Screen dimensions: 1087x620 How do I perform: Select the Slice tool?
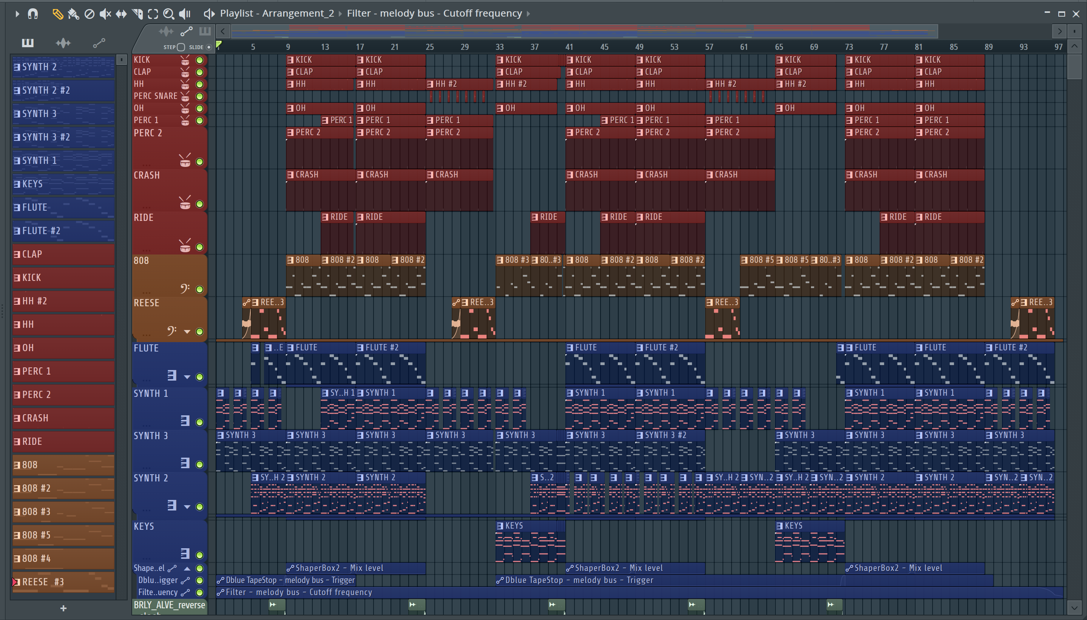(x=137, y=14)
